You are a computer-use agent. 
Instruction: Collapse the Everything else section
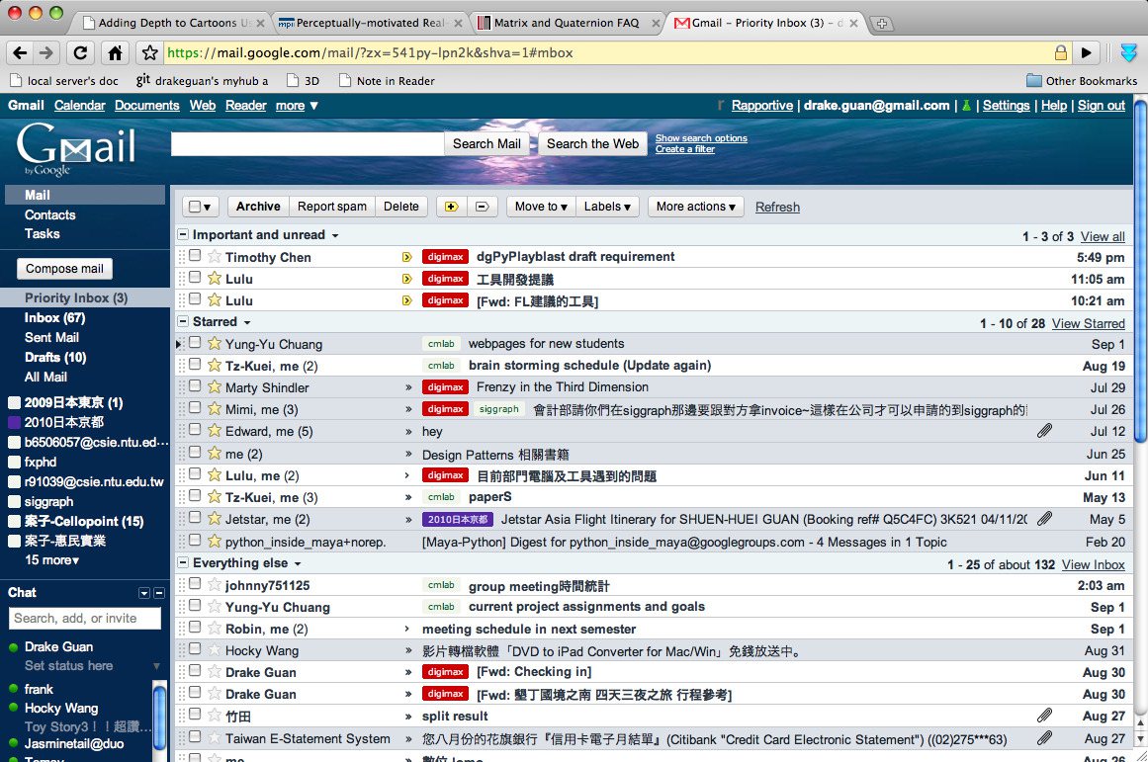(183, 563)
